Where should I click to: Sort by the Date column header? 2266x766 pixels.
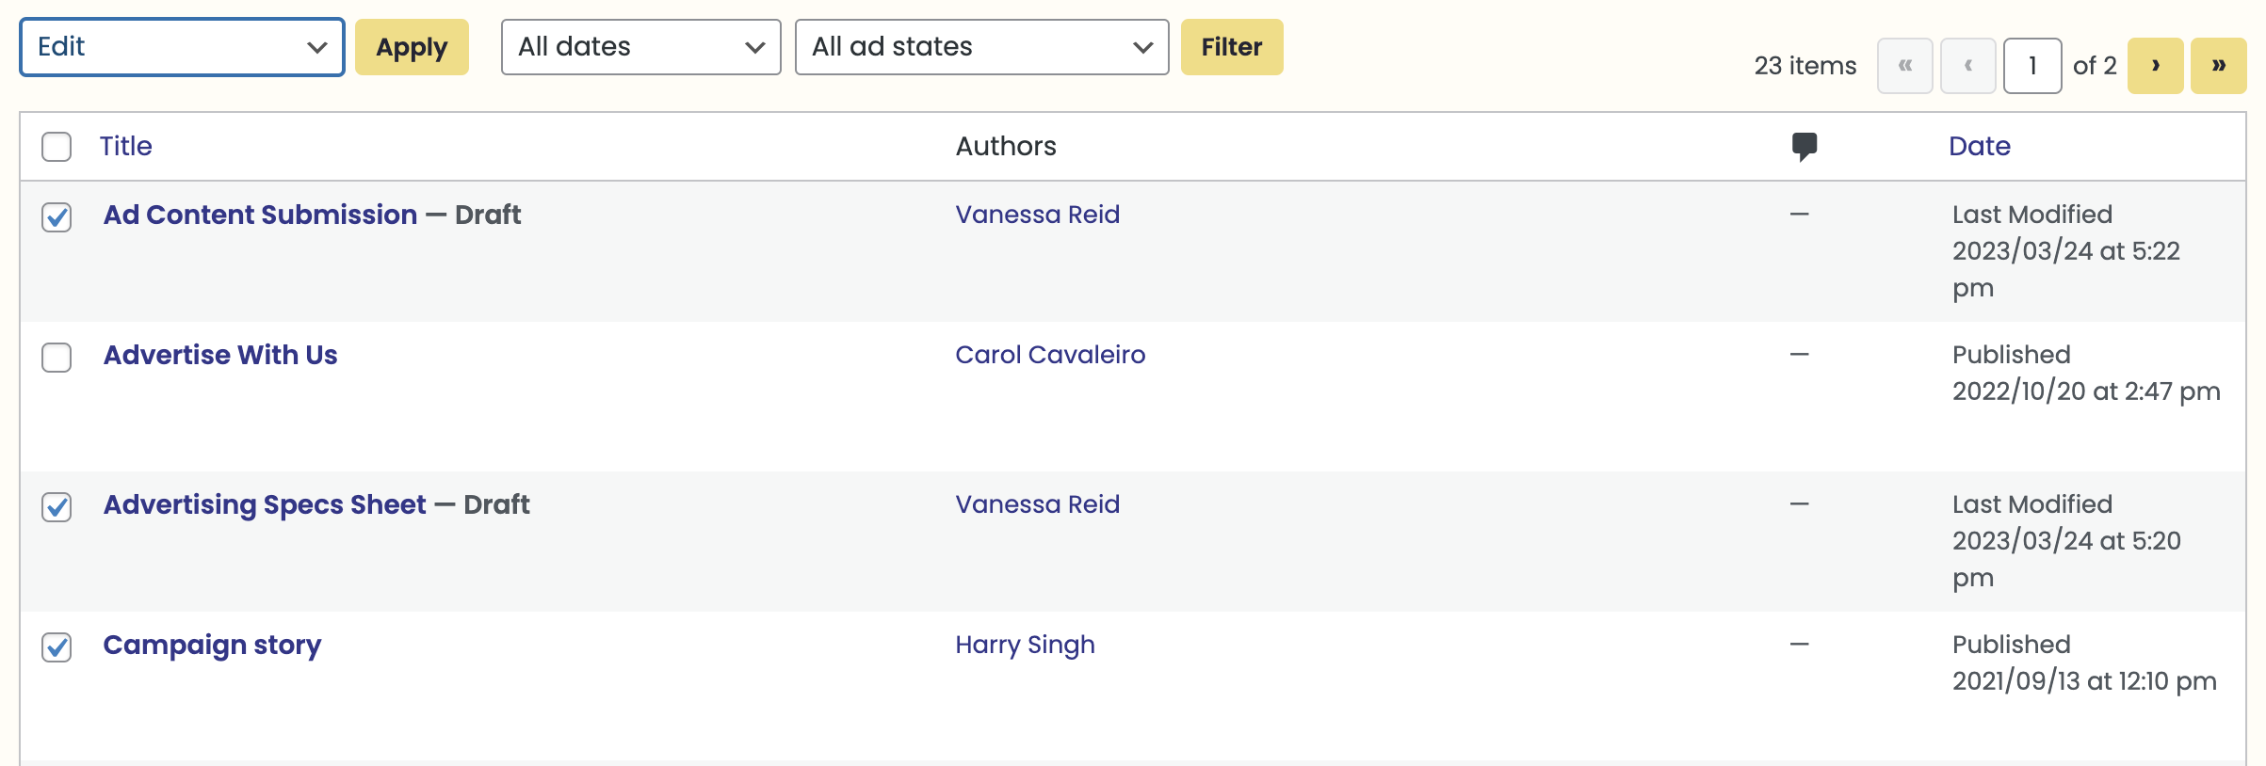click(1980, 146)
